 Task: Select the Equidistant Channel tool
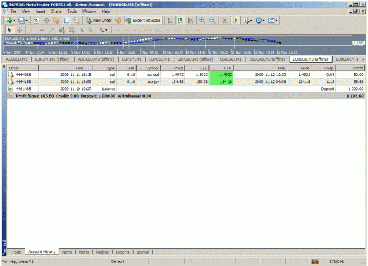[x=62, y=30]
